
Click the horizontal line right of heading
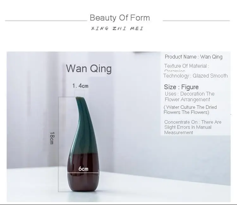click(196, 21)
